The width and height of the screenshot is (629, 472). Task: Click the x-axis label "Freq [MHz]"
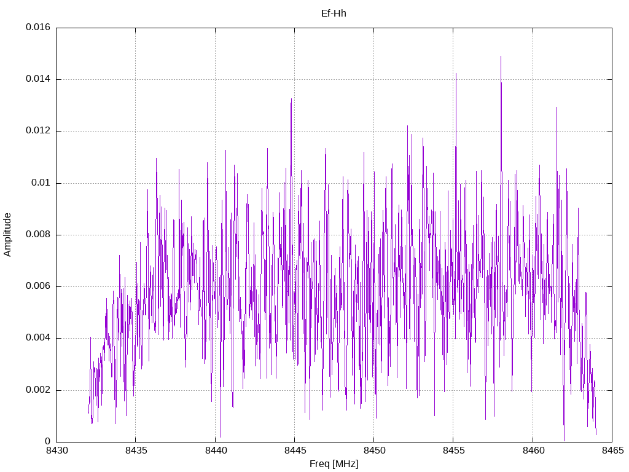[334, 464]
